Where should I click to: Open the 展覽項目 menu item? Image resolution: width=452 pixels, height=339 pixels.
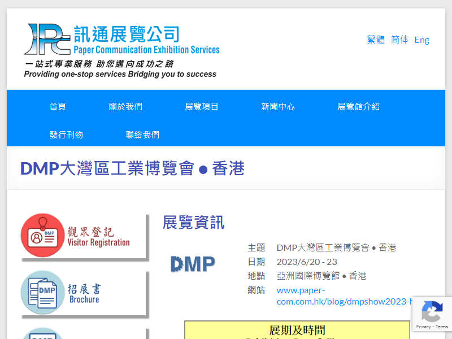point(202,106)
